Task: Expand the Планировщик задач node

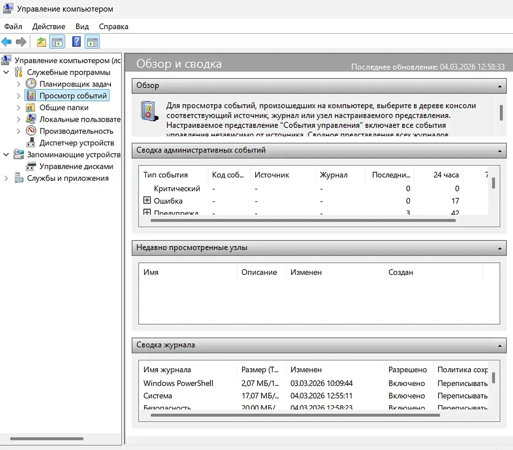Action: pyautogui.click(x=18, y=84)
